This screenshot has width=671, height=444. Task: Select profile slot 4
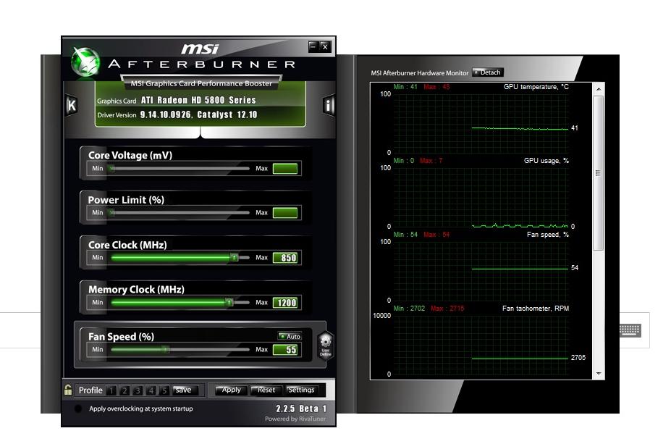point(151,390)
